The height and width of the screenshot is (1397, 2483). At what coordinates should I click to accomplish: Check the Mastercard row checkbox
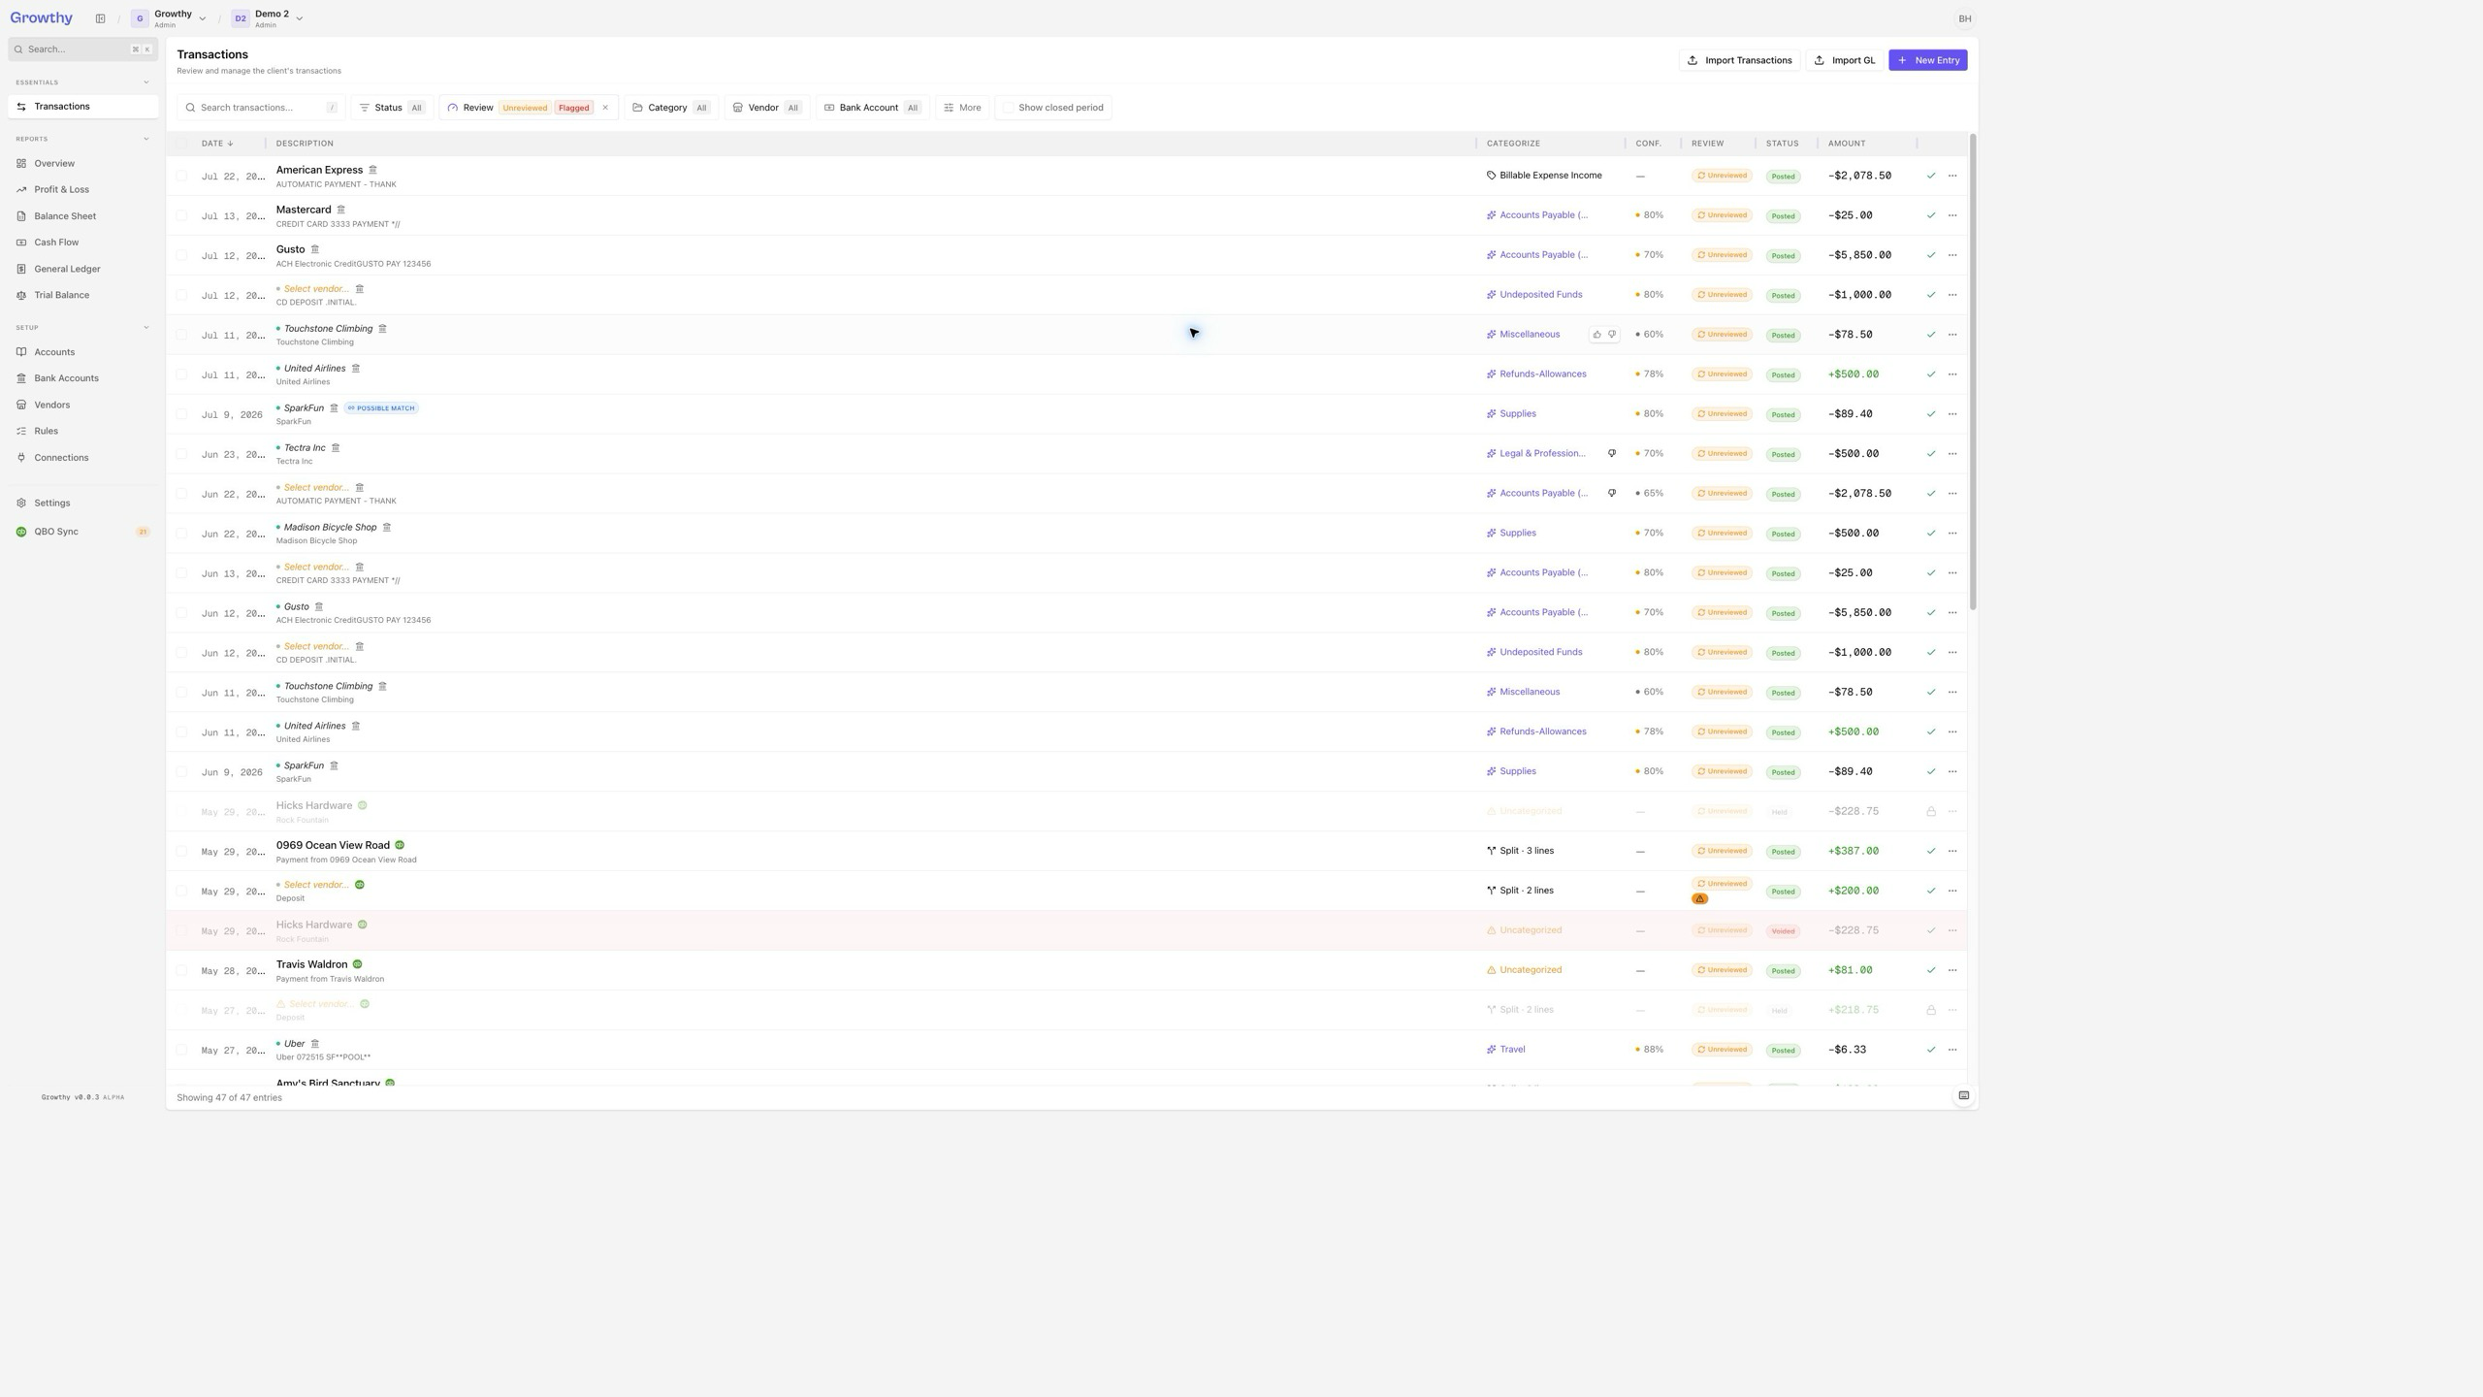pos(181,215)
